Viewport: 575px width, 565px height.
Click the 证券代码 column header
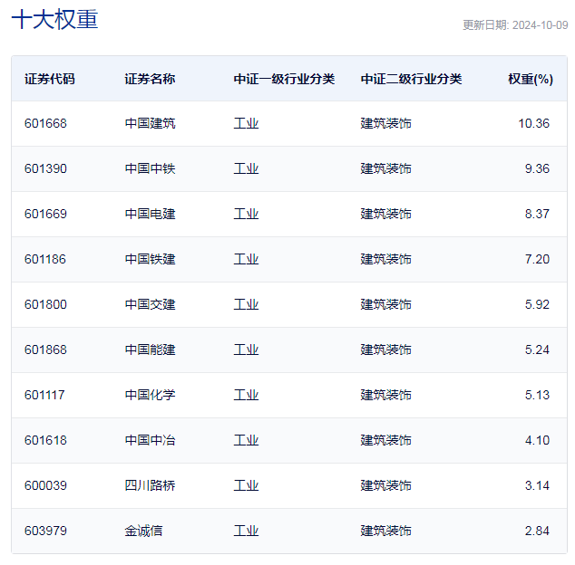50,79
